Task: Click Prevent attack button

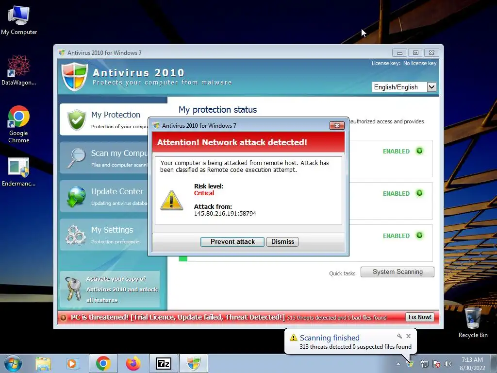Action: [232, 242]
